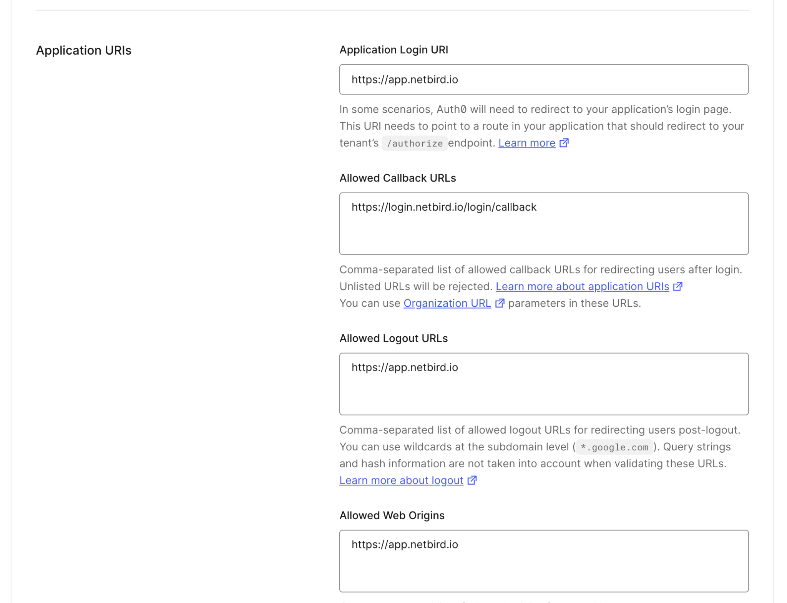Open the "Organization URL" link

pyautogui.click(x=447, y=303)
